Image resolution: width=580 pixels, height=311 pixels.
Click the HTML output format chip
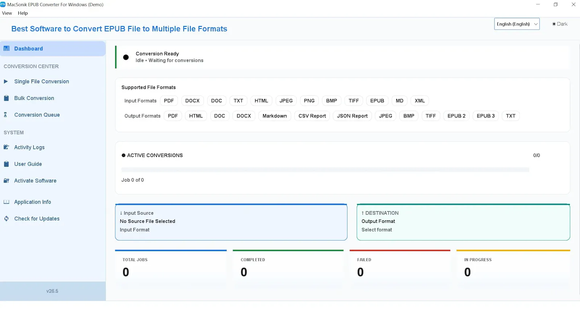(196, 116)
